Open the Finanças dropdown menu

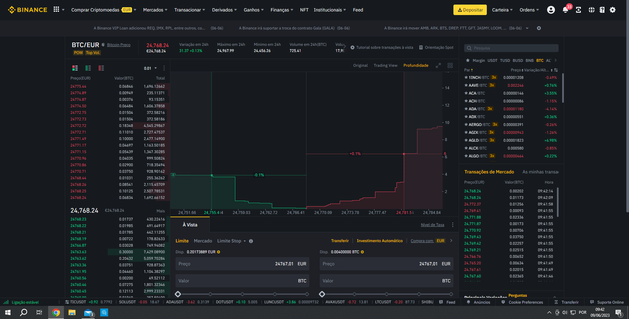coord(282,10)
